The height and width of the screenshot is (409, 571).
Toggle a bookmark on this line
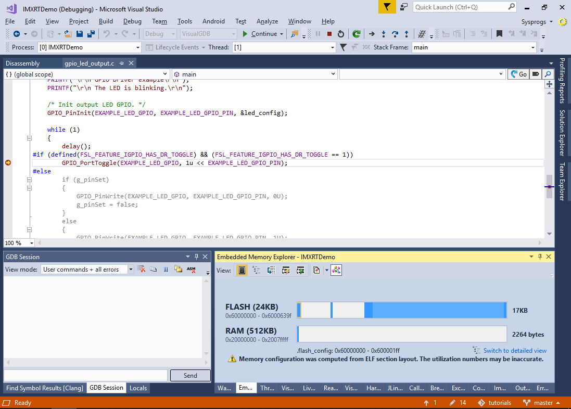tap(499, 34)
